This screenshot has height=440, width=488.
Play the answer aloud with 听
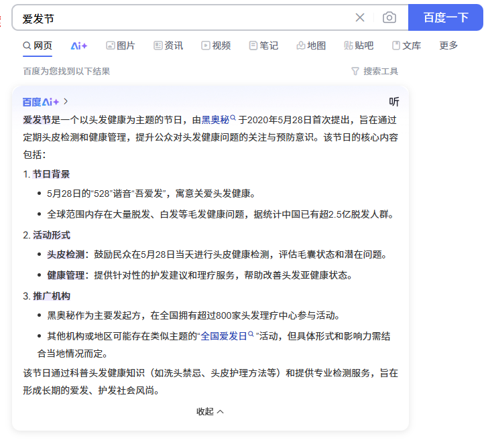pos(393,102)
